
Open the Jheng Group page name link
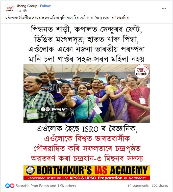click(27, 6)
